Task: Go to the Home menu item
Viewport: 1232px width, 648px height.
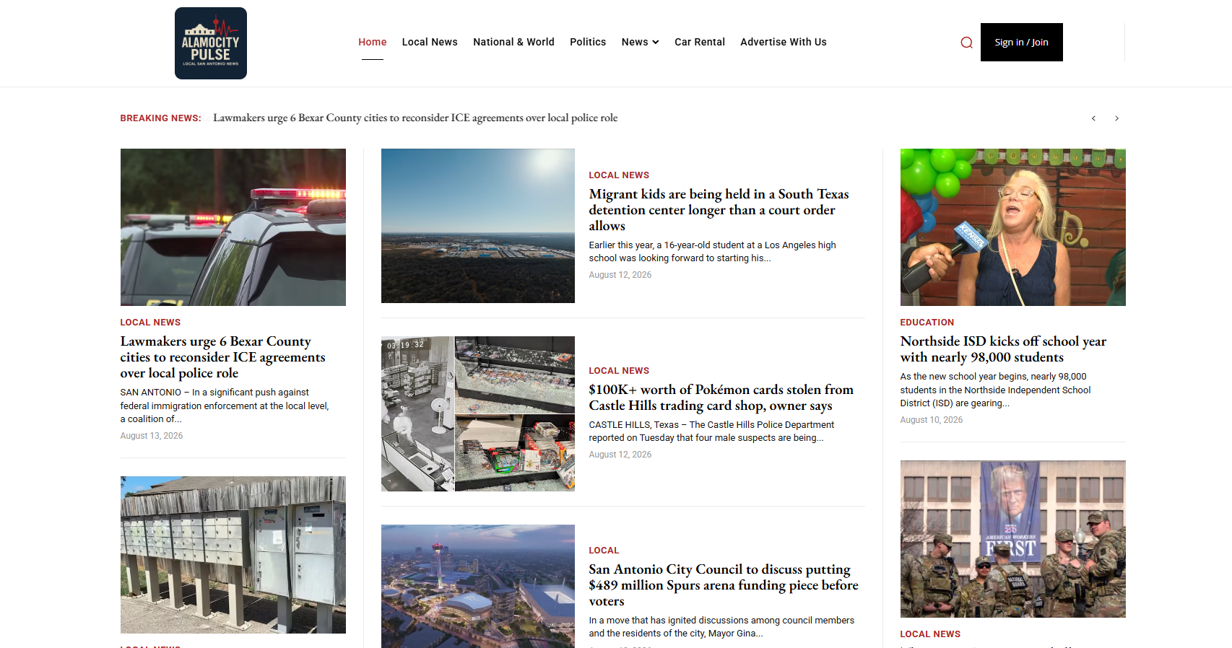Action: click(x=373, y=42)
